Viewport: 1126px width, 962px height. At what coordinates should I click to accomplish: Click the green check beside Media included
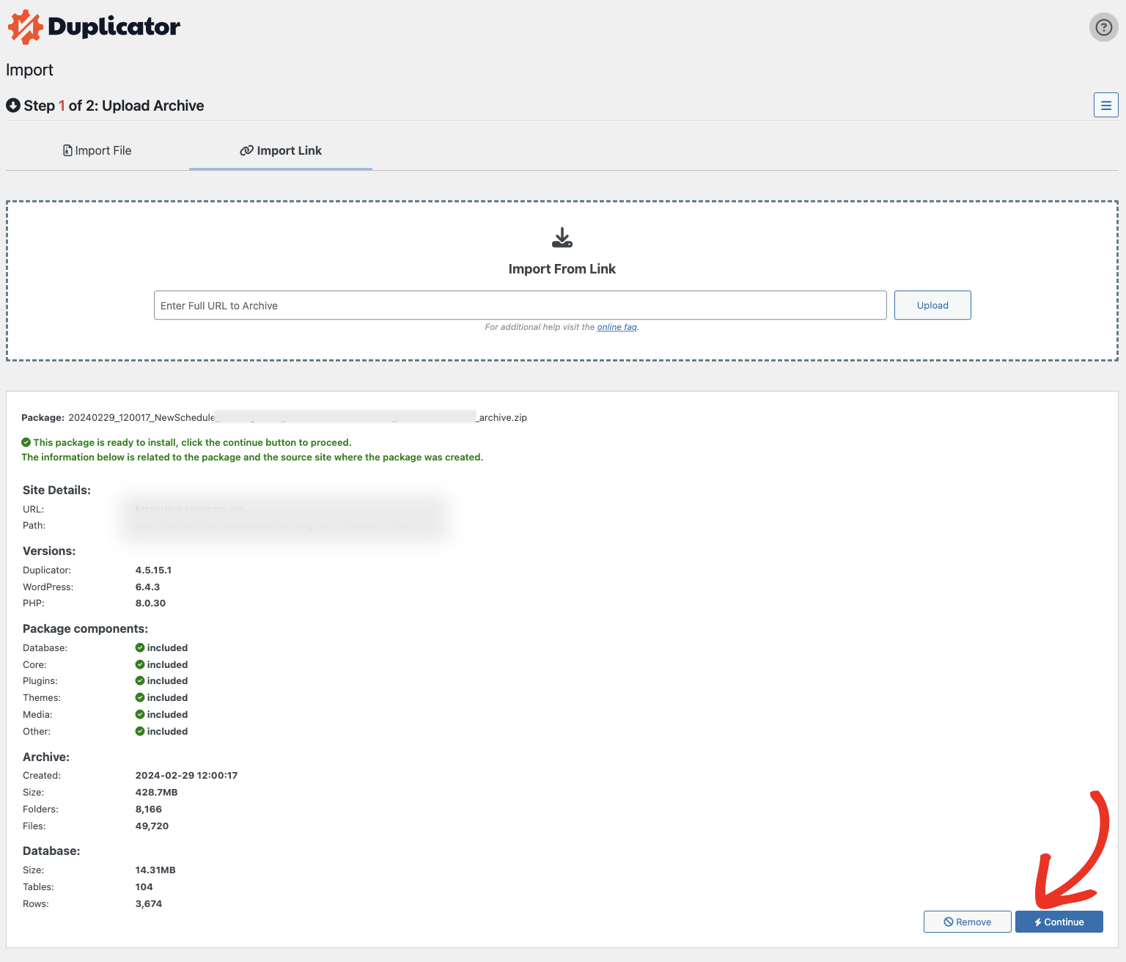[x=139, y=714]
